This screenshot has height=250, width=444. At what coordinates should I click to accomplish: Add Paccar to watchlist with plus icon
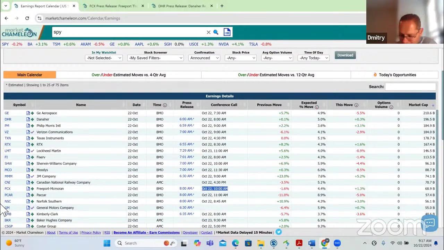click(32, 195)
